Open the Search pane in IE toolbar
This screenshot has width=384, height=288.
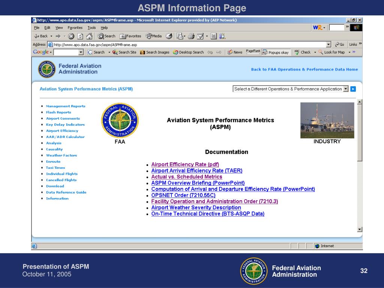pos(106,36)
